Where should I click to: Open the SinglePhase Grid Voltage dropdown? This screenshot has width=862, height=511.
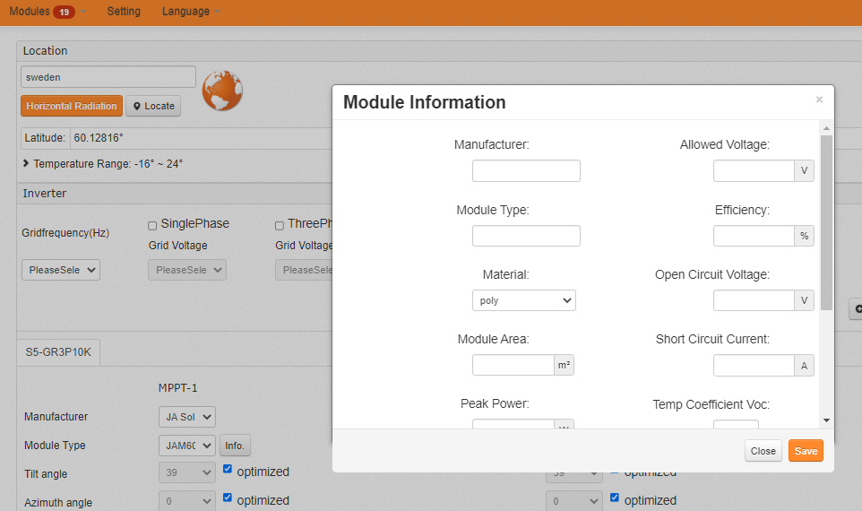187,270
